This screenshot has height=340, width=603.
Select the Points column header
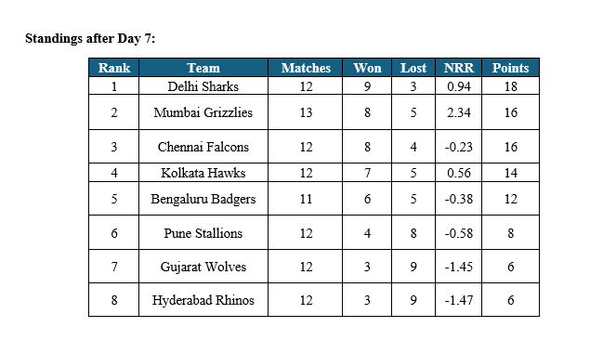tap(511, 68)
